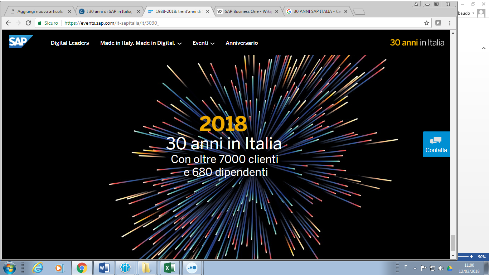Click zoom in plus beside 90%

point(471,257)
